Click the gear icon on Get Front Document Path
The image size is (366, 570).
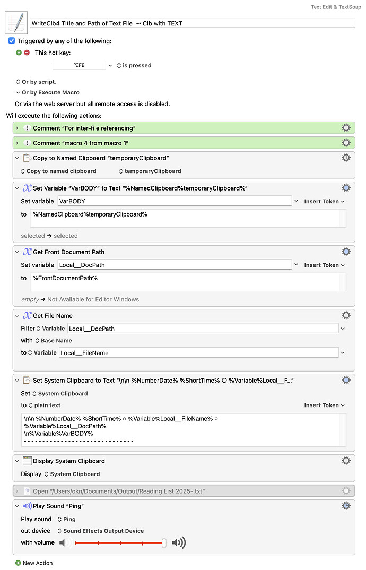[346, 251]
